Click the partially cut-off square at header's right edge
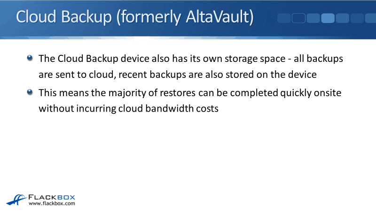 pos(372,18)
